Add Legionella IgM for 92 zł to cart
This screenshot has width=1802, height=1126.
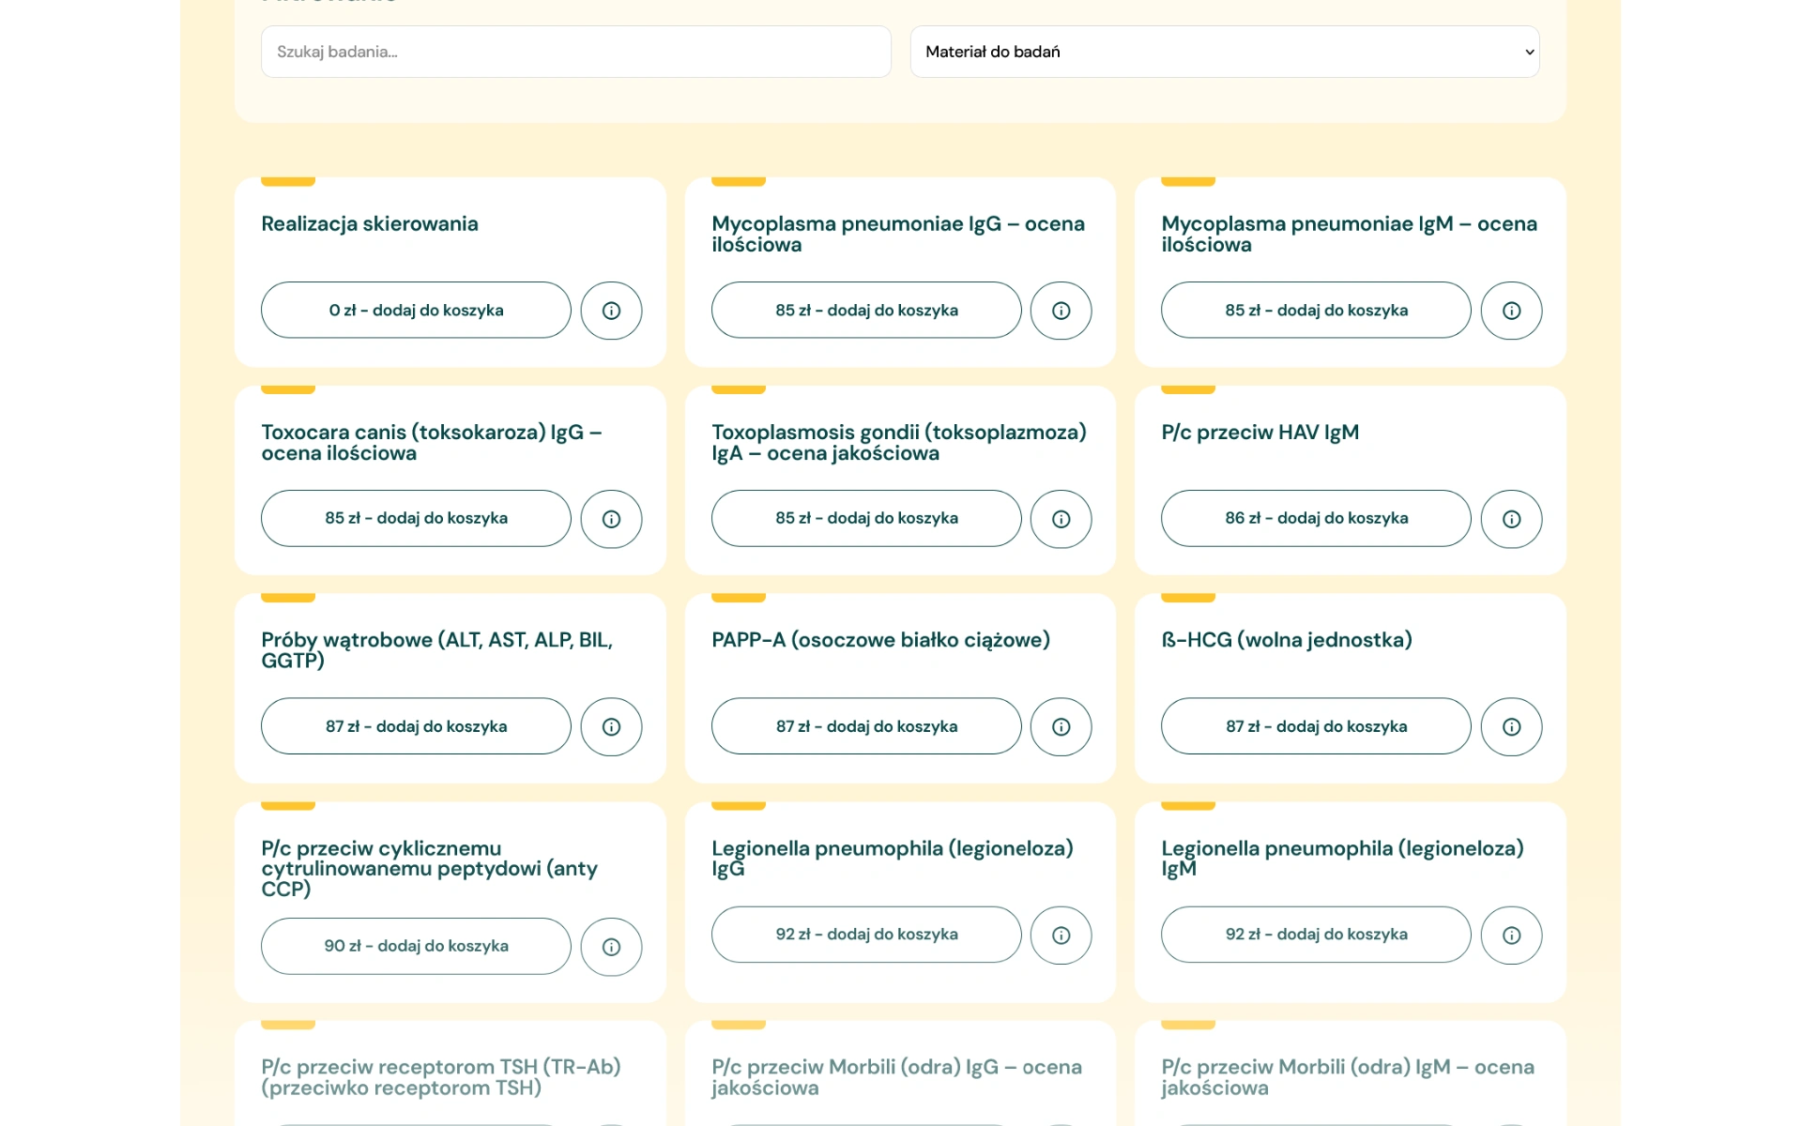(x=1315, y=935)
